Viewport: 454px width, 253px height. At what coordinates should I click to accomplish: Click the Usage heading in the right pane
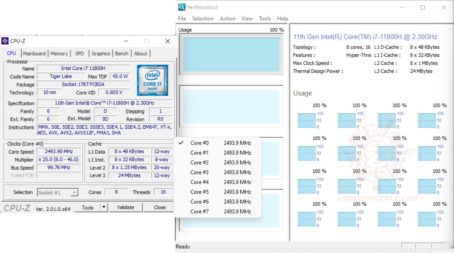click(x=302, y=93)
